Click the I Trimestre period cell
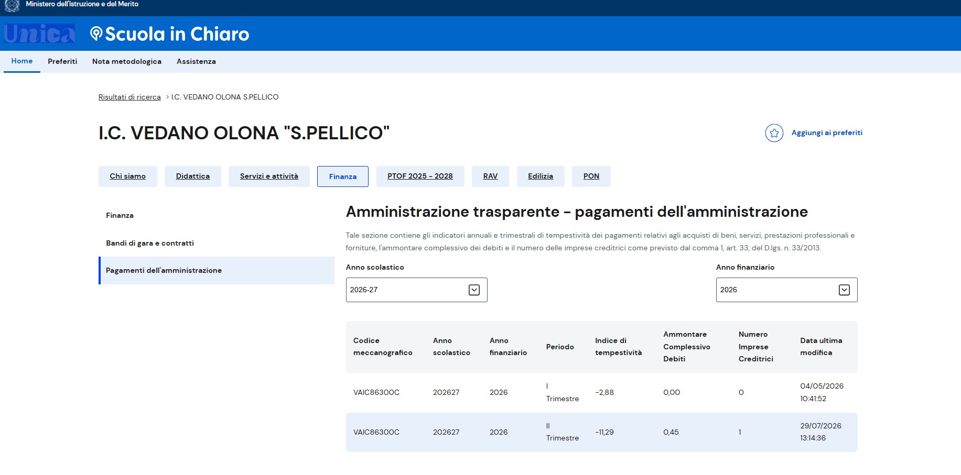The height and width of the screenshot is (475, 961). pyautogui.click(x=563, y=393)
